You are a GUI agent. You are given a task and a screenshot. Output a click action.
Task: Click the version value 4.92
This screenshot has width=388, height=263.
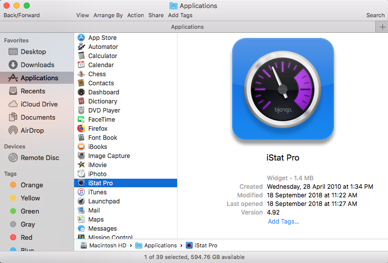(x=273, y=212)
